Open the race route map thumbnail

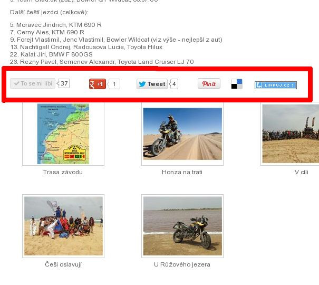[63, 134]
